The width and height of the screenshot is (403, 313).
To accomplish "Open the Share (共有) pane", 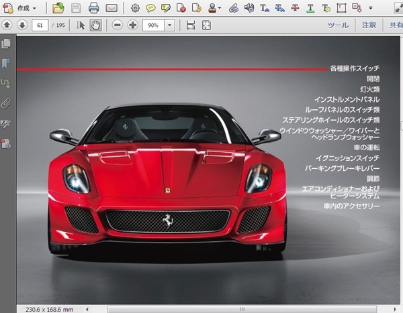I will point(396,25).
